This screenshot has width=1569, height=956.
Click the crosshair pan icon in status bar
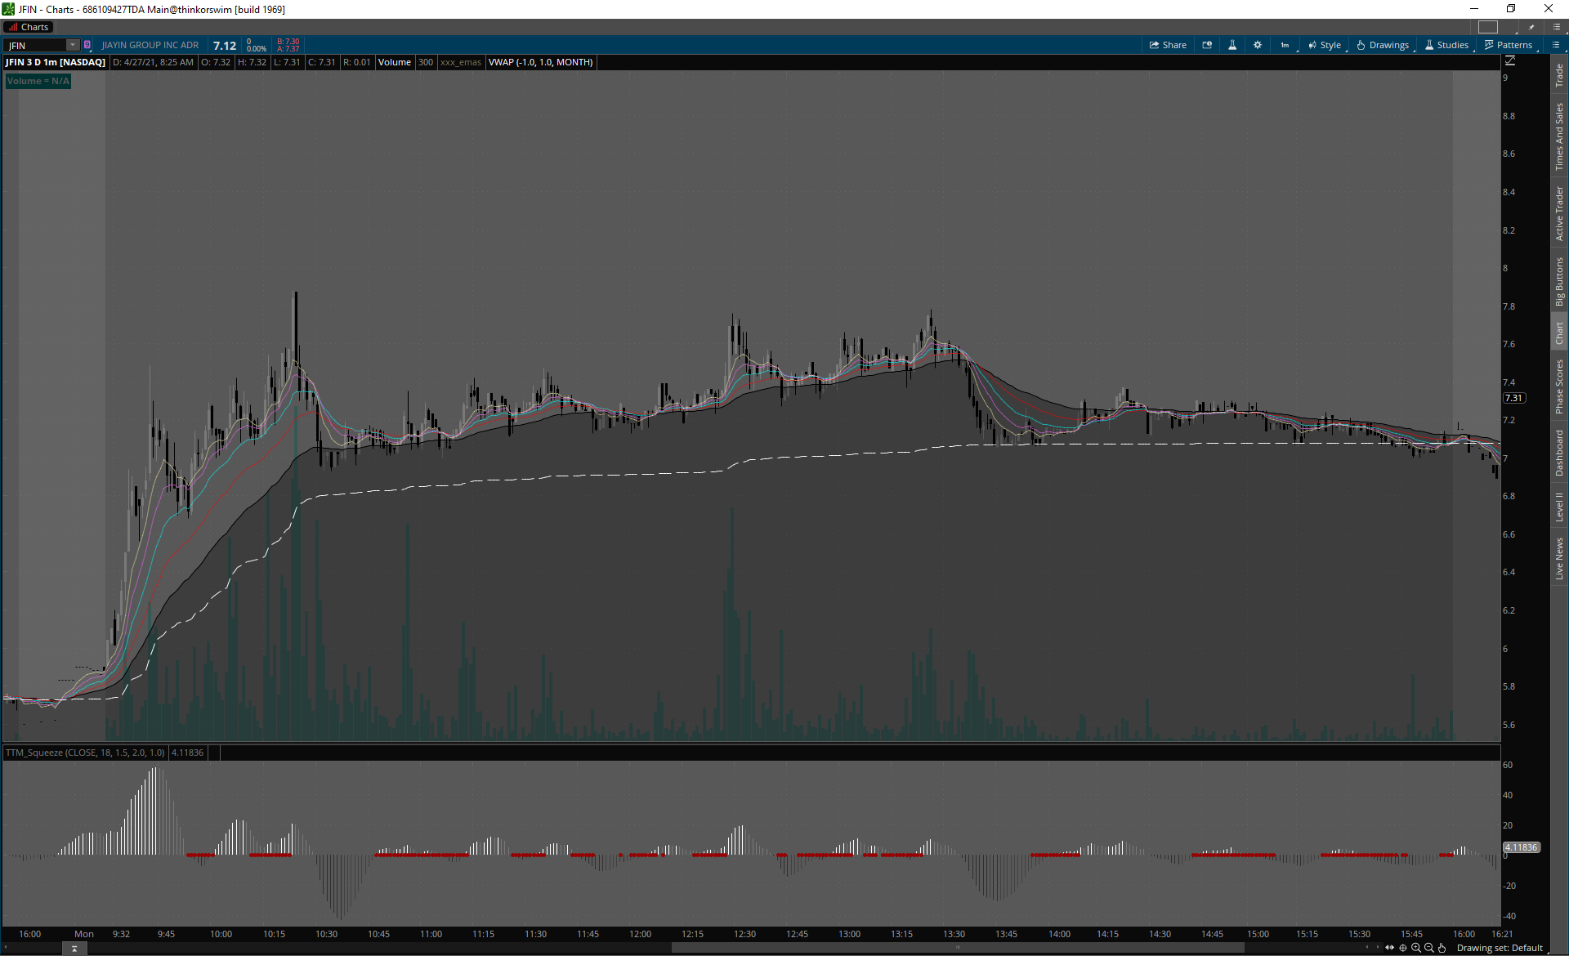(x=1403, y=948)
